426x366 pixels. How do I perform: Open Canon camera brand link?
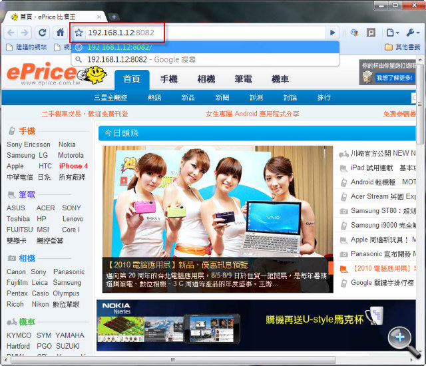(x=16, y=272)
